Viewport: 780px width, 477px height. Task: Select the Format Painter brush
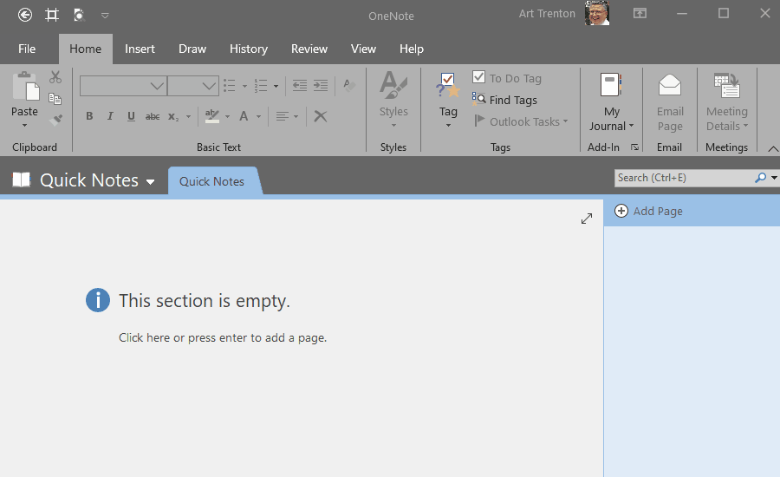[55, 120]
